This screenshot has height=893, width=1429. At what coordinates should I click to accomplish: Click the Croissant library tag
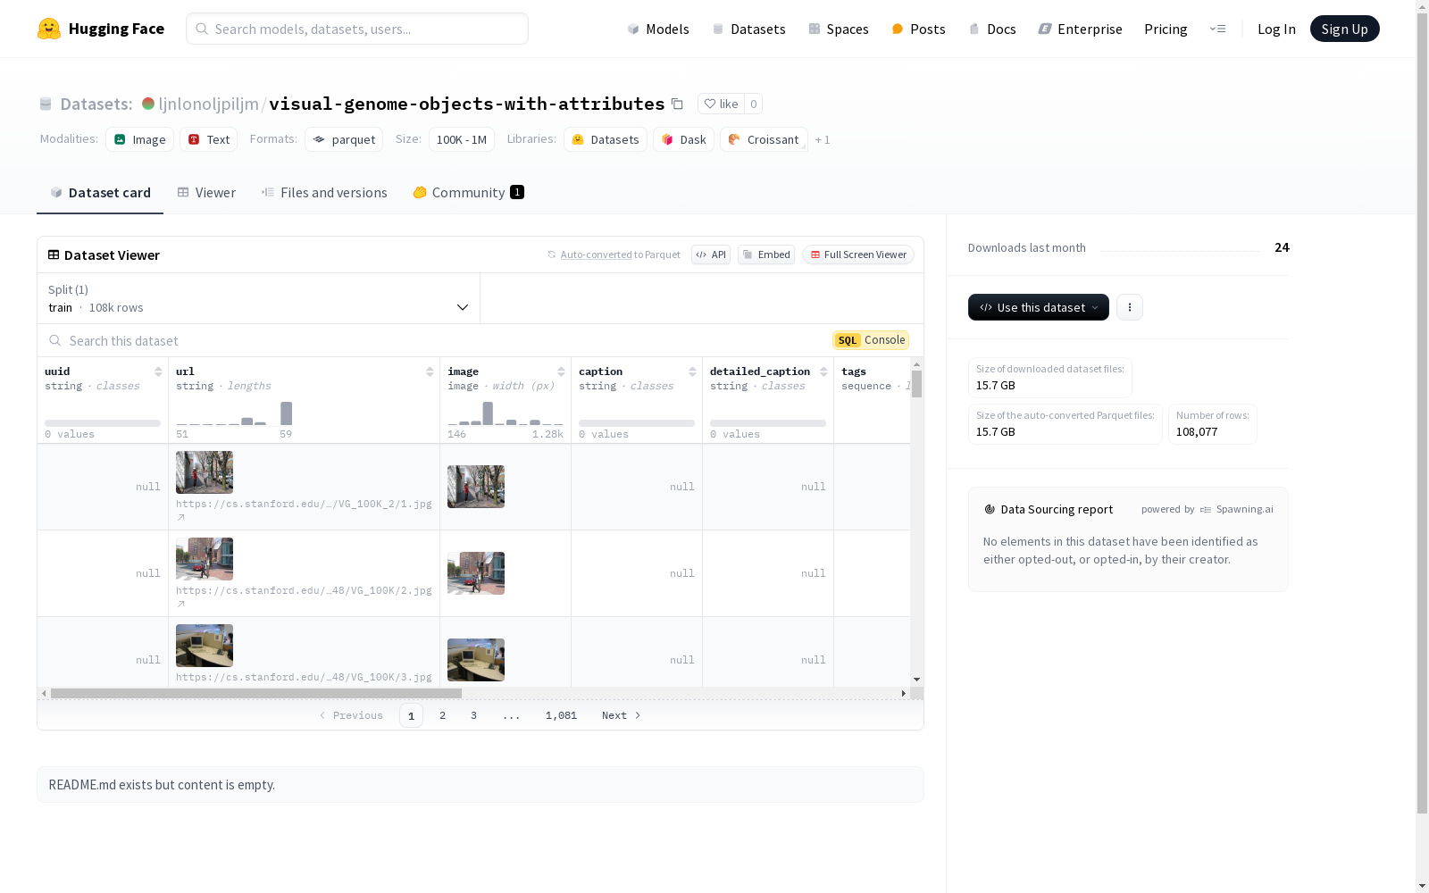pos(764,139)
